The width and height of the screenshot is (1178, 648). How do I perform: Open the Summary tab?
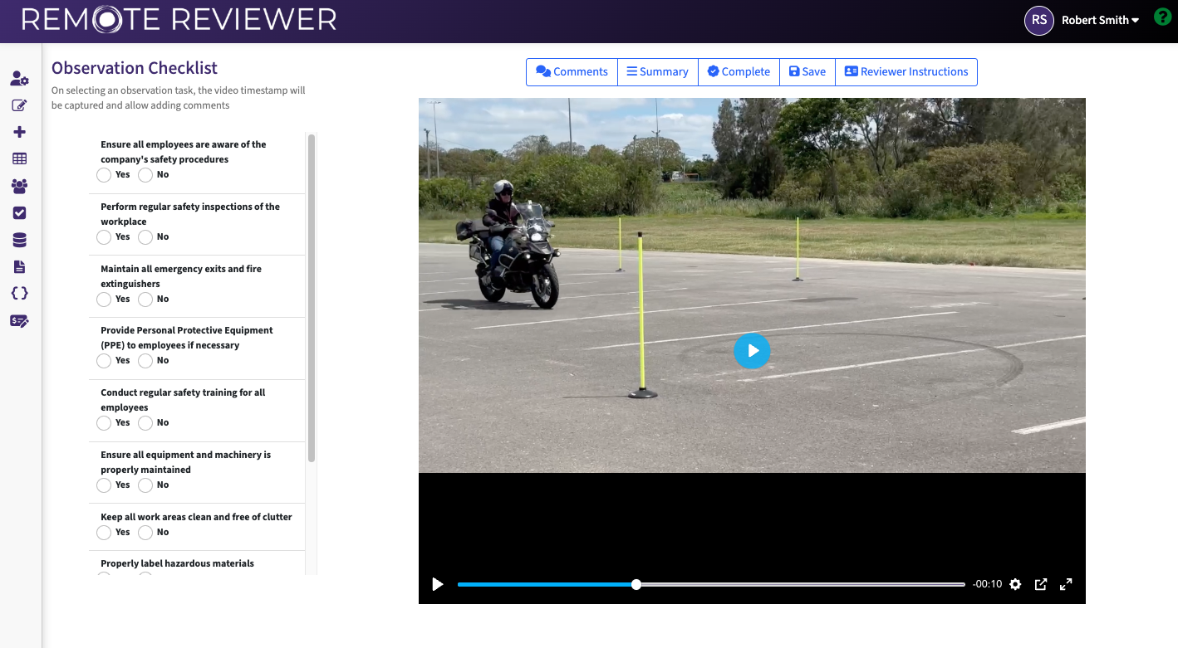click(657, 72)
